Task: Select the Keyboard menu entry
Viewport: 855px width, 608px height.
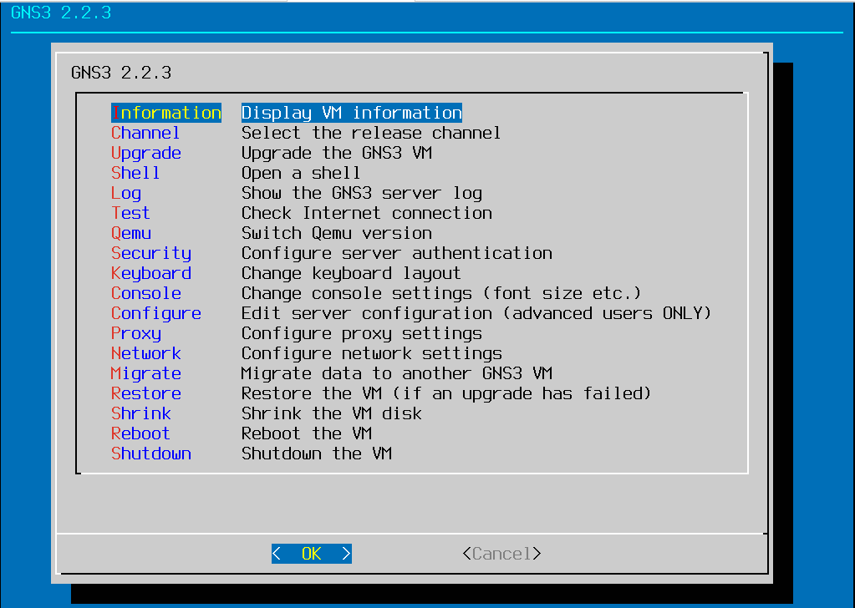Action: click(x=151, y=273)
